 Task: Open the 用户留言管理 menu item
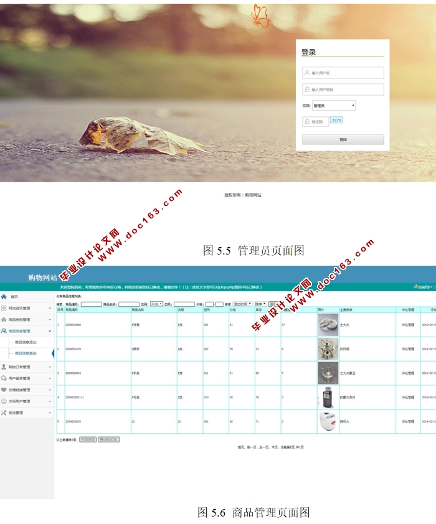(19, 378)
